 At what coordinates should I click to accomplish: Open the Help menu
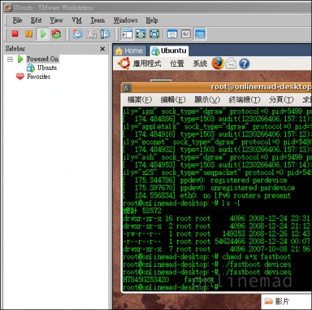point(152,20)
